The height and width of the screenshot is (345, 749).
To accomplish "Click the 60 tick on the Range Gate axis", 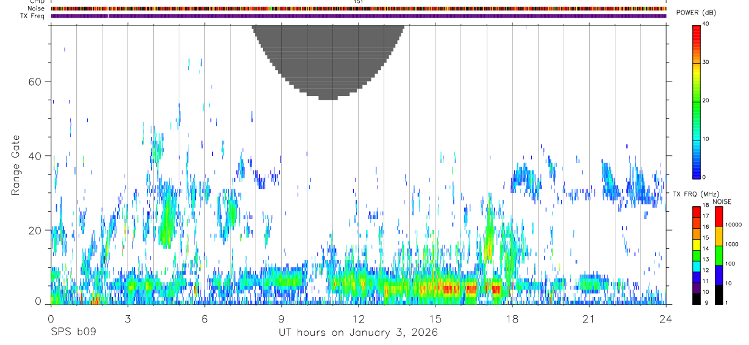I will (x=34, y=82).
